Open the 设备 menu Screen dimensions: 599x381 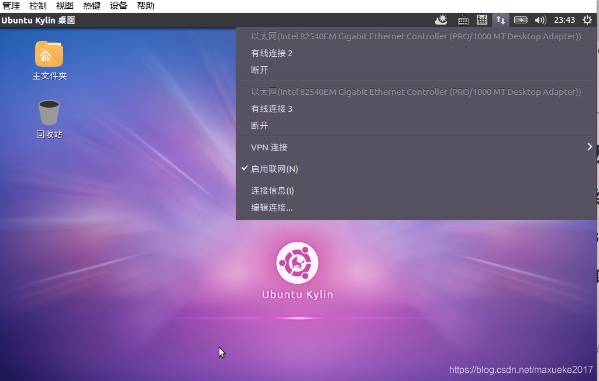tap(118, 6)
